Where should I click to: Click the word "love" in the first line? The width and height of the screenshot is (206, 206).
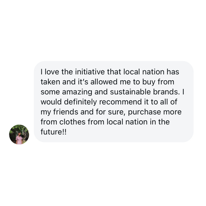(52, 72)
